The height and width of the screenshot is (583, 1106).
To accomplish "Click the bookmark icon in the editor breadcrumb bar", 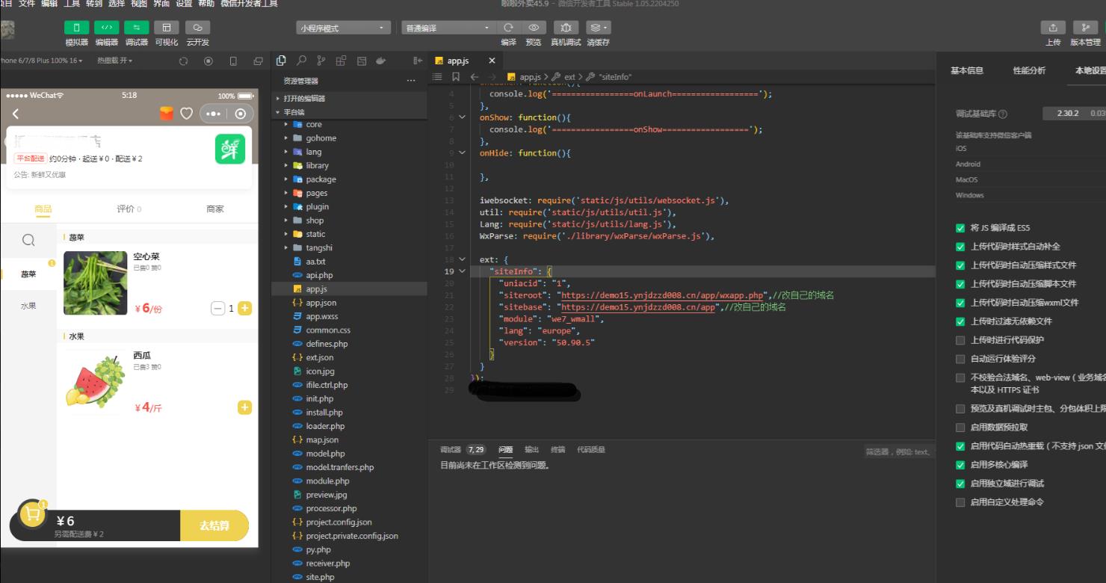I will click(456, 77).
